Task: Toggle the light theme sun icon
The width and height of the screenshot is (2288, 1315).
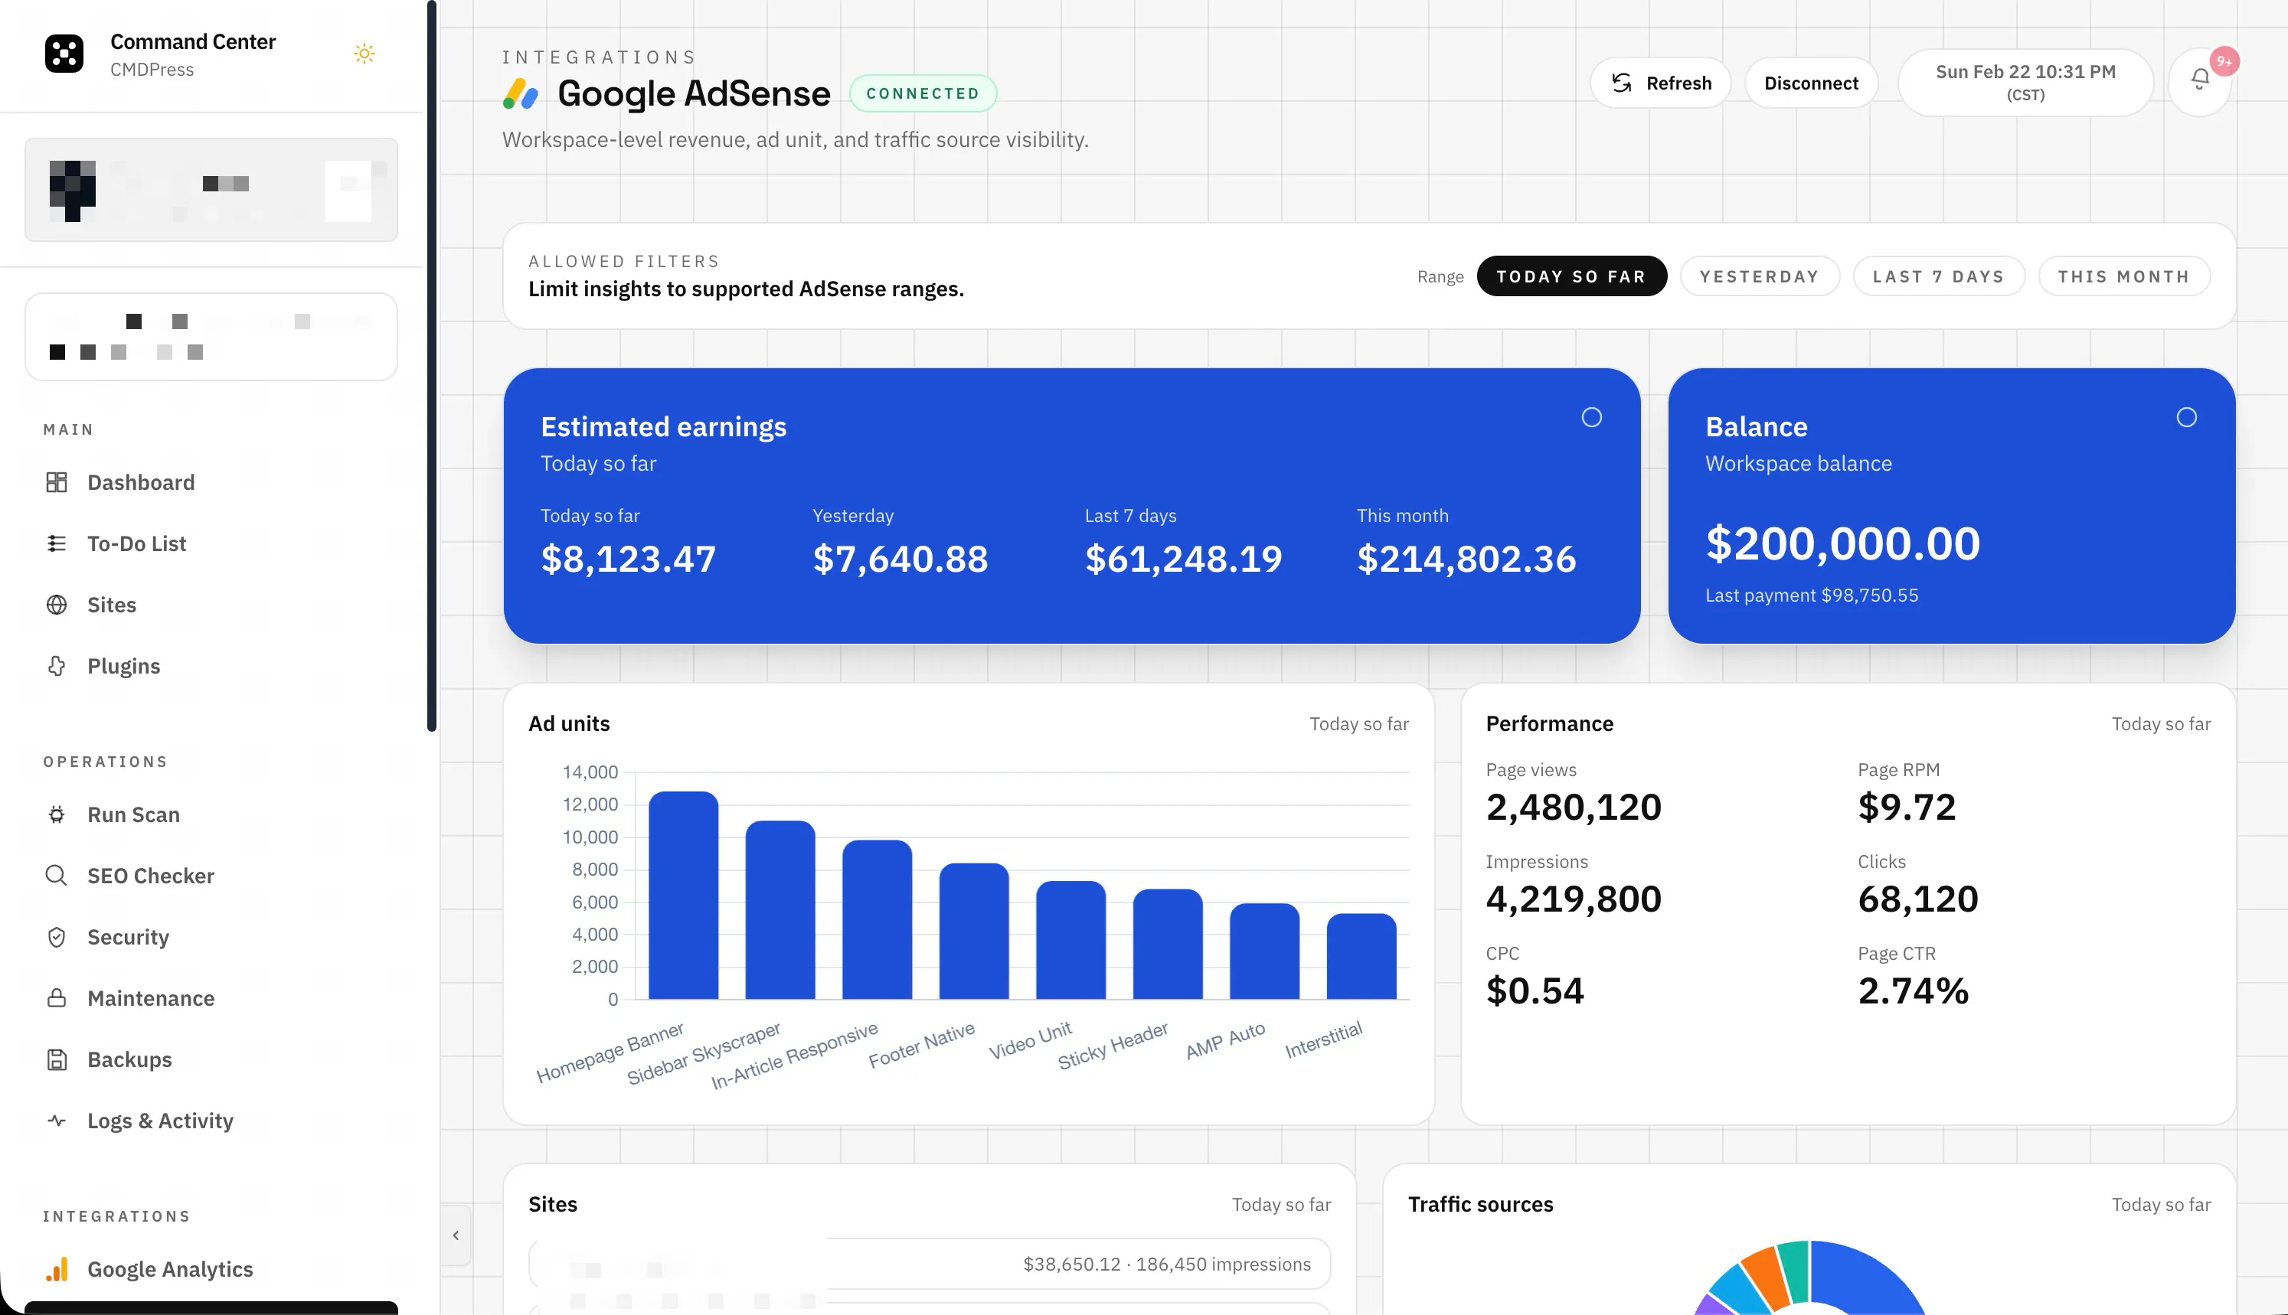Action: (x=364, y=54)
